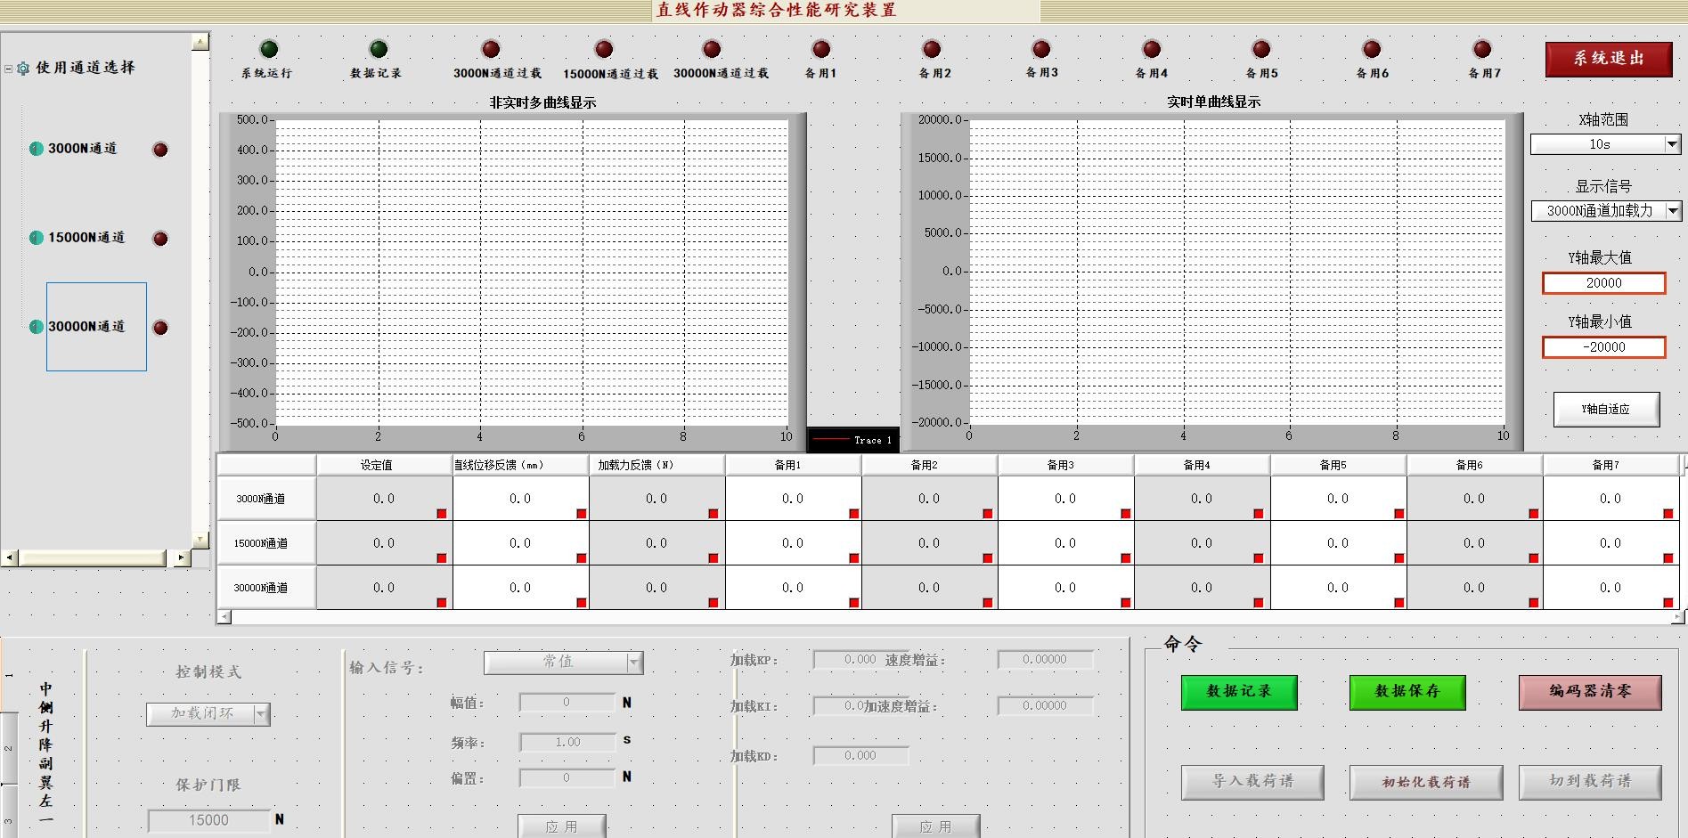Screen dimensions: 1688x838
Task: Click the 频率 input field showing 1.00
Action: pyautogui.click(x=567, y=742)
